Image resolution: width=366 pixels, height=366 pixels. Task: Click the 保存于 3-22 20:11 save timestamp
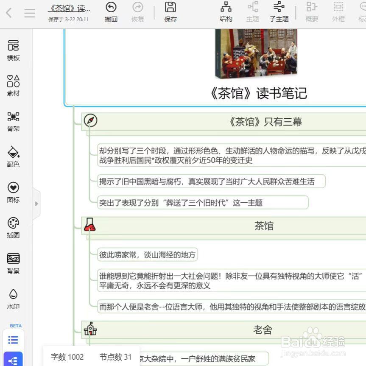click(68, 20)
